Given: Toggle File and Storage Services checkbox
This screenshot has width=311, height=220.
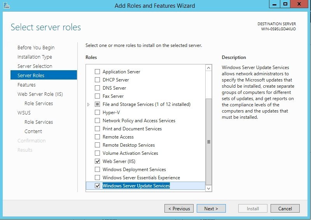Looking at the screenshot, I should 97,104.
